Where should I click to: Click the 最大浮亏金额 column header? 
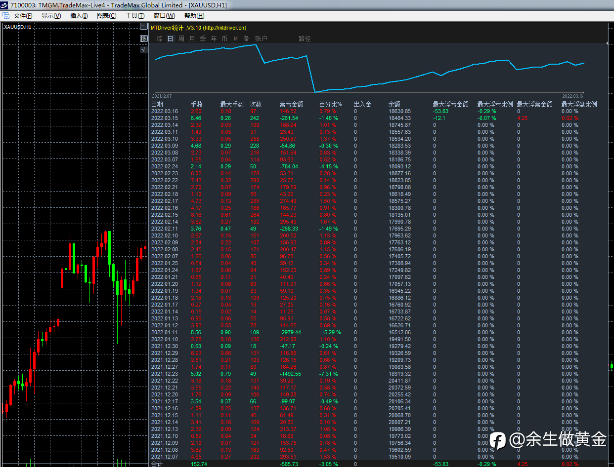[450, 104]
